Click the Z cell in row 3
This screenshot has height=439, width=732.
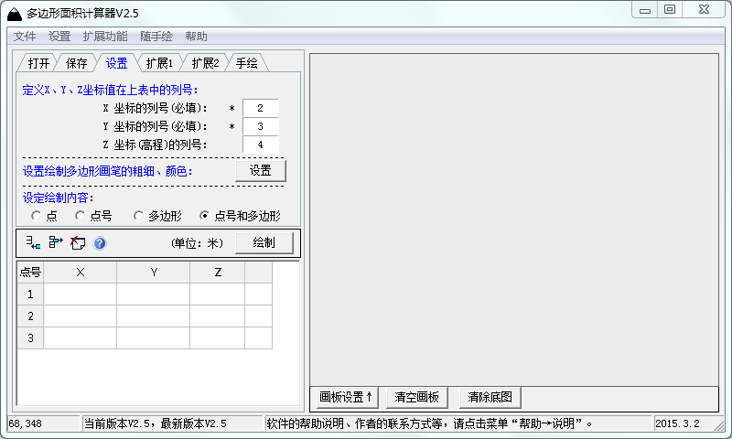tap(218, 338)
